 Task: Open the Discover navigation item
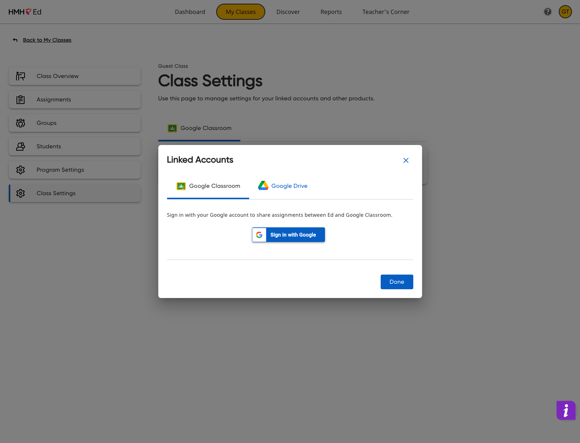(x=288, y=12)
